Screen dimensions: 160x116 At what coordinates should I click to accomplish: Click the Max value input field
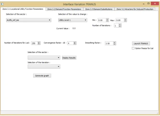point(120,20)
